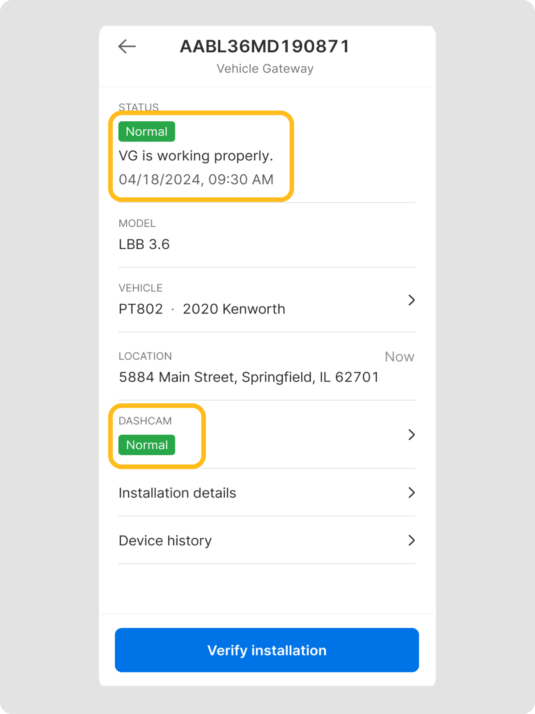Click the Device history chevron arrow

411,540
